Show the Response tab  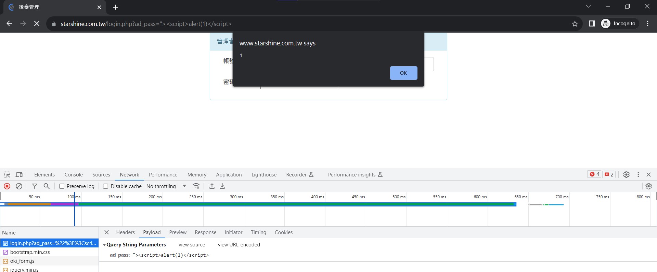(x=205, y=232)
